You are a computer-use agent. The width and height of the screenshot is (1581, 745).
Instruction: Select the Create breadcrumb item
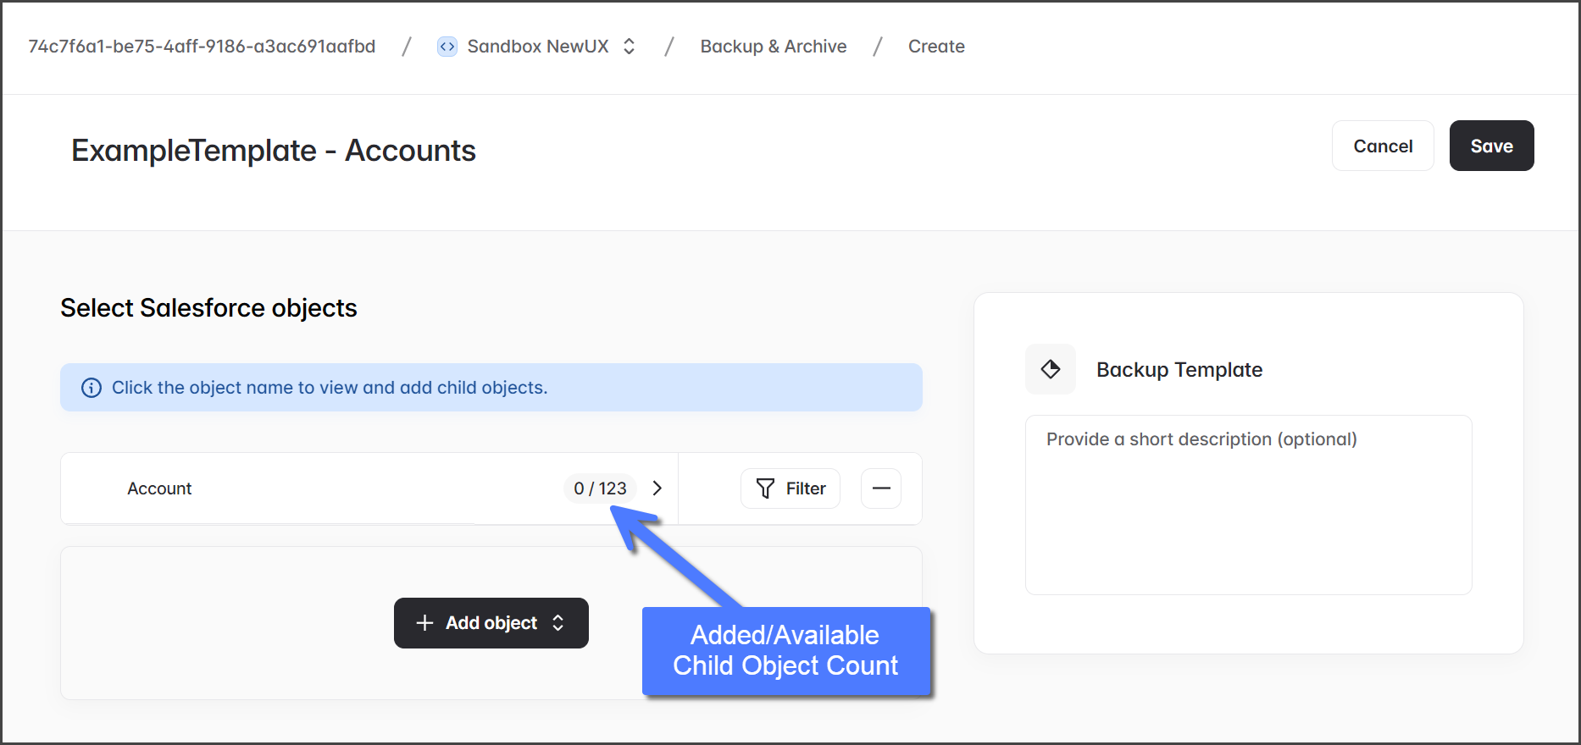pyautogui.click(x=935, y=47)
